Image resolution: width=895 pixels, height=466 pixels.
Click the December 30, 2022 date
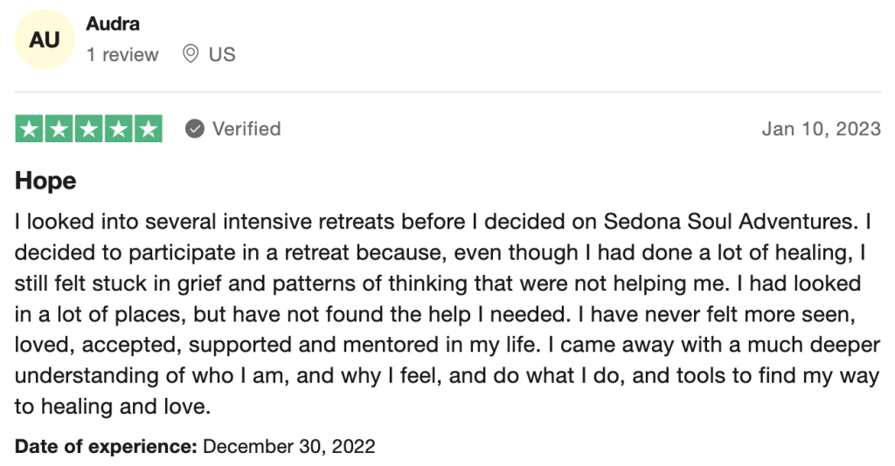[x=288, y=446]
